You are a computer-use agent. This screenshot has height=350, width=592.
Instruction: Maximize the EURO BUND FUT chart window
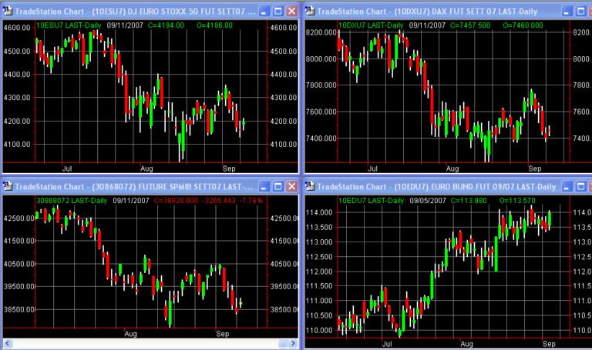(x=581, y=186)
